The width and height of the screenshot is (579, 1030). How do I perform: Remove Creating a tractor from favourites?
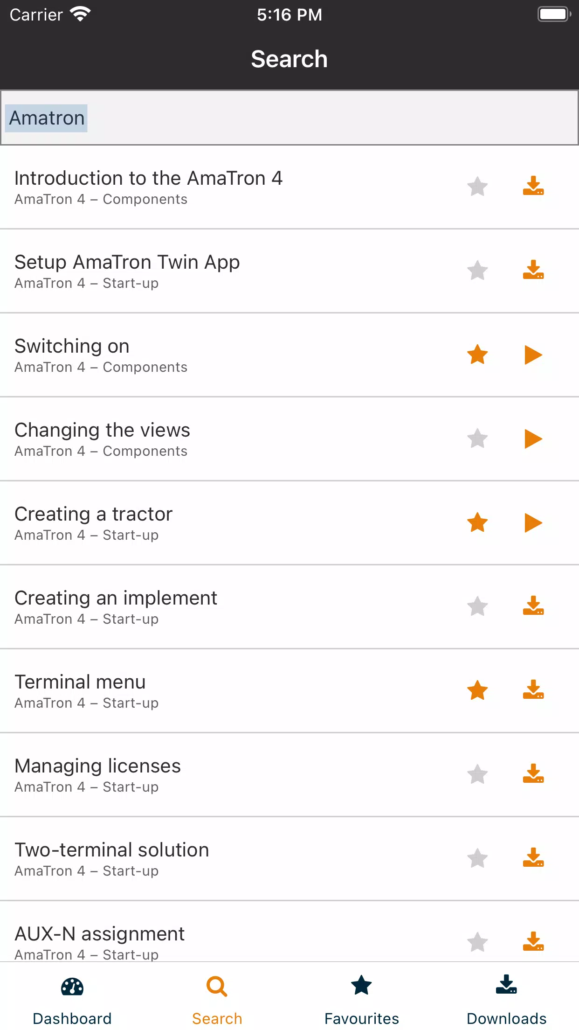tap(477, 522)
